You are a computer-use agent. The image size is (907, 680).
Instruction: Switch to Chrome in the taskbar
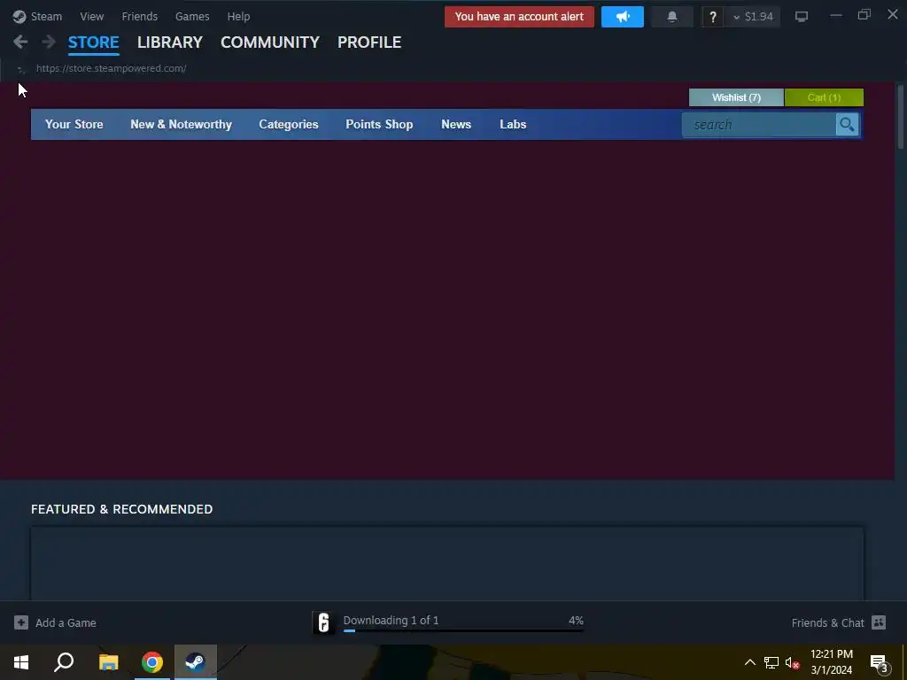click(x=152, y=662)
